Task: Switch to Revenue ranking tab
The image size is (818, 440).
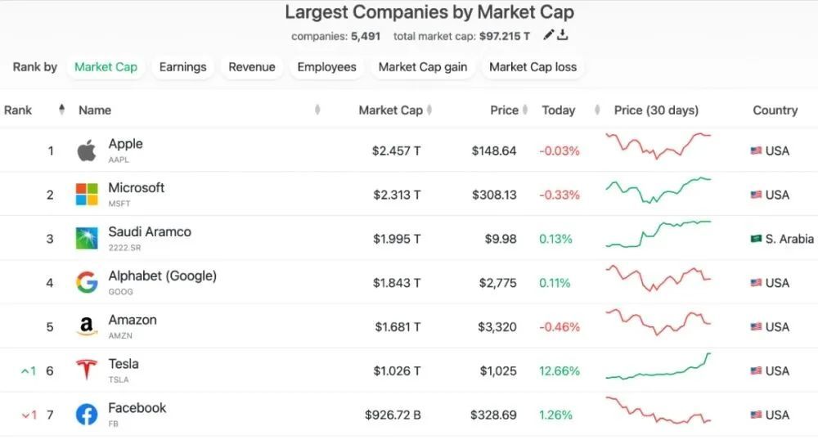Action: point(252,67)
